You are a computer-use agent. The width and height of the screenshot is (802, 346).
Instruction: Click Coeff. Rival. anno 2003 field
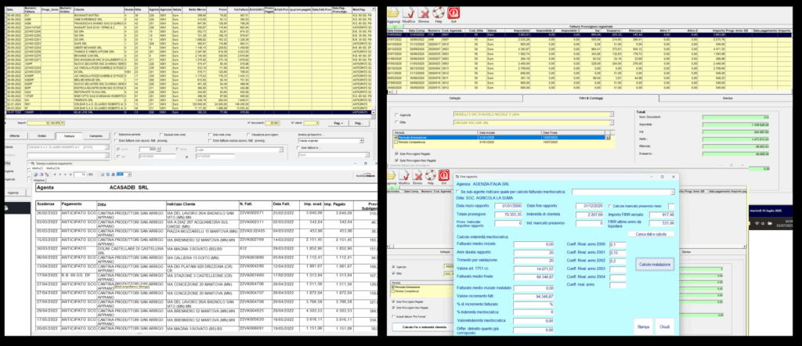[618, 269]
